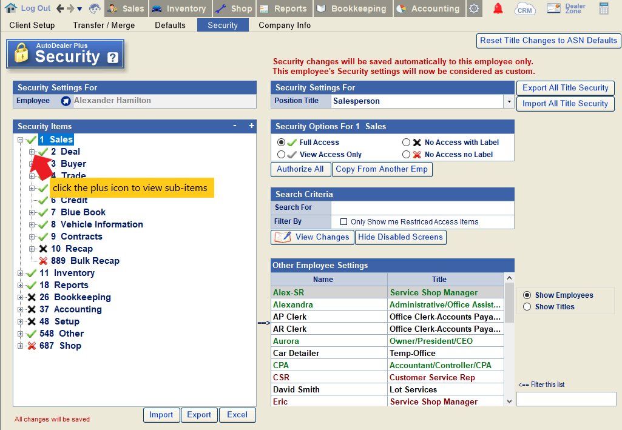The image size is (622, 430).
Task: Click the green check beside 18 Reports
Action: tap(32, 285)
